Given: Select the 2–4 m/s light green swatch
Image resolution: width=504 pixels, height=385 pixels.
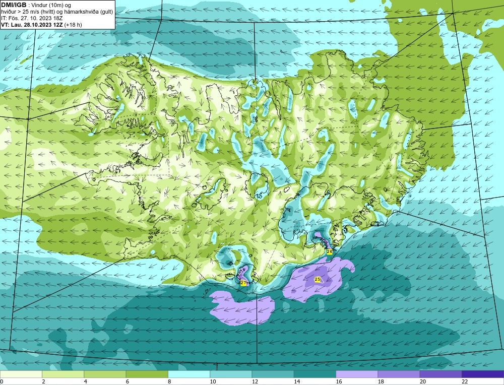Looking at the screenshot, I should [x=63, y=374].
